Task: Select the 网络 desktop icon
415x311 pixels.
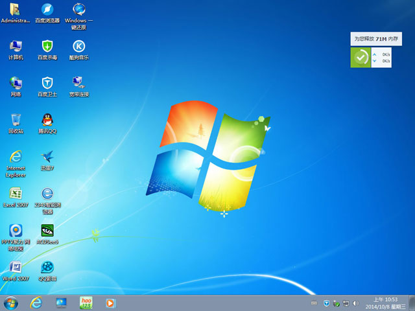Action: [x=16, y=87]
